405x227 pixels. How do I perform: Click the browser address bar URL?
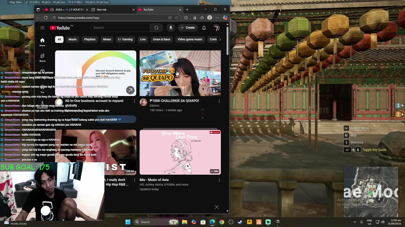pos(78,18)
